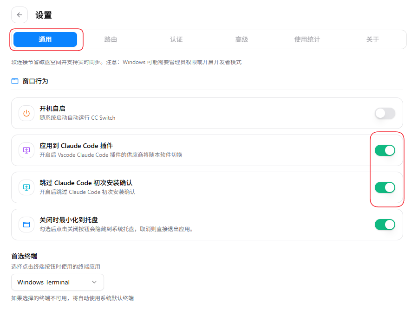Viewport: 418px width, 309px height.
Task: Click the power icon beside 开机自启
Action: pos(26,113)
